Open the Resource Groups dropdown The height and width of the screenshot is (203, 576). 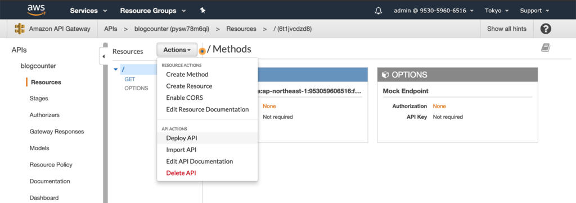153,11
